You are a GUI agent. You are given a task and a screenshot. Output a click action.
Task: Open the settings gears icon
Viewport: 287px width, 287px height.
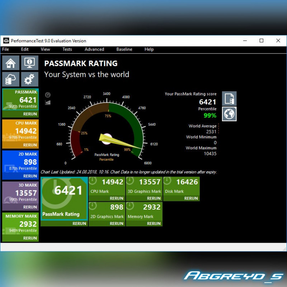(x=30, y=79)
